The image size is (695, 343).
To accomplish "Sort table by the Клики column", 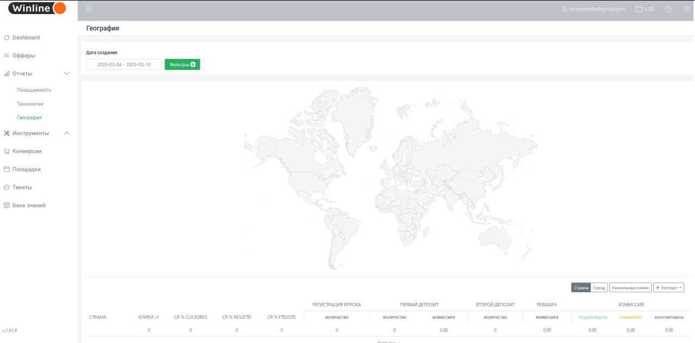I will pos(148,317).
